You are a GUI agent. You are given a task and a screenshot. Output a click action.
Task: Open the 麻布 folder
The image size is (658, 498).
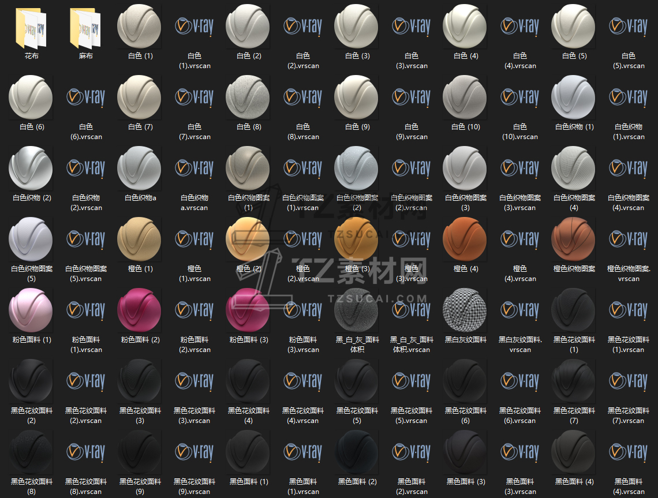(x=85, y=28)
